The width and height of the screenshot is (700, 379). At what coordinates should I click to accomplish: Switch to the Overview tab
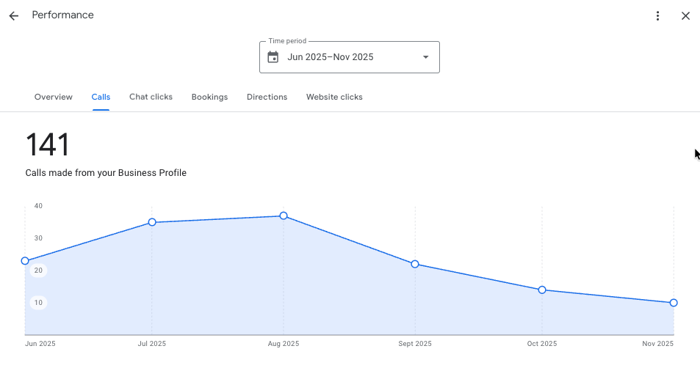[54, 97]
